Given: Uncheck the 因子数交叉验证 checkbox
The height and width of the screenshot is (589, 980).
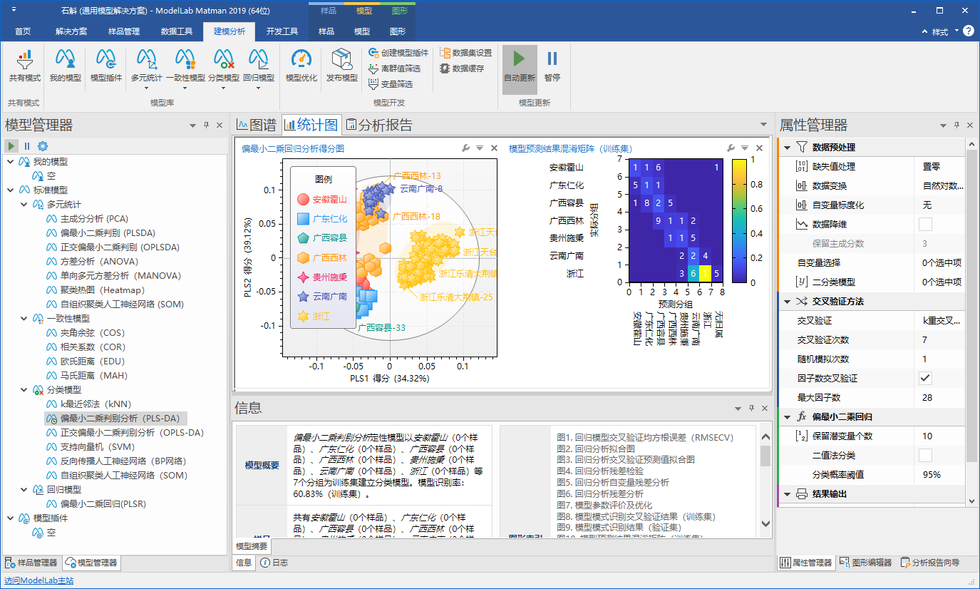Looking at the screenshot, I should [x=925, y=378].
